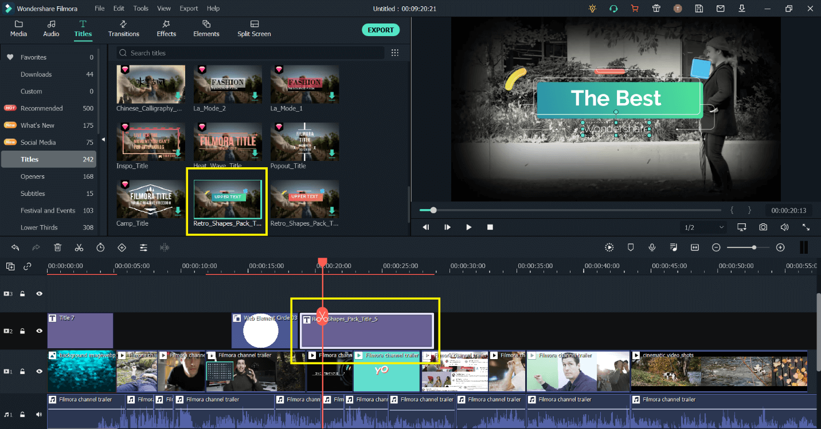Lock video track 2
The image size is (821, 429).
pos(23,331)
